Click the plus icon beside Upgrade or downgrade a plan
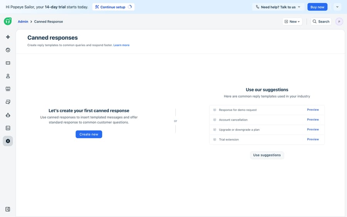 click(x=214, y=130)
